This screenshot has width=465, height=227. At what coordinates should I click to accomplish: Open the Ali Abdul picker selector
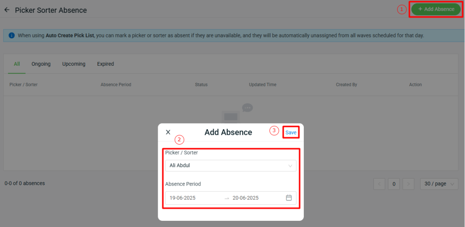click(231, 166)
